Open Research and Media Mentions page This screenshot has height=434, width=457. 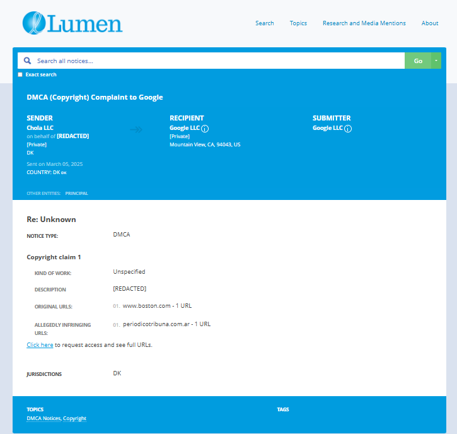click(364, 23)
